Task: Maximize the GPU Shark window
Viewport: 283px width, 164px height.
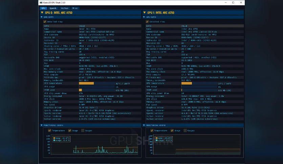Action: [x=233, y=2]
